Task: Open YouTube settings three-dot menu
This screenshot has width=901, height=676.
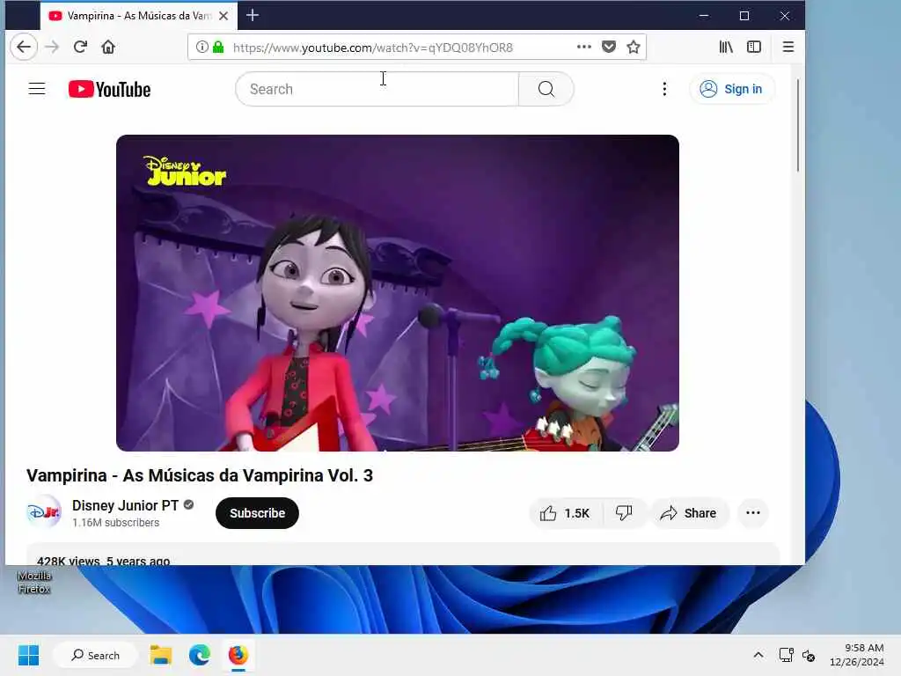Action: (664, 89)
